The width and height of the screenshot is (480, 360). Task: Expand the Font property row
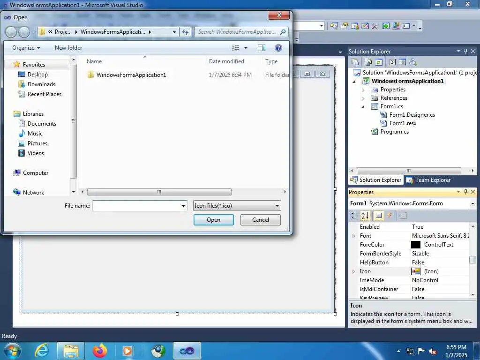point(354,236)
